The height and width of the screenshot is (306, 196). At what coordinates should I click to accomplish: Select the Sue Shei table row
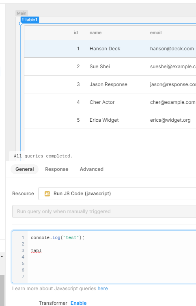[x=110, y=66]
